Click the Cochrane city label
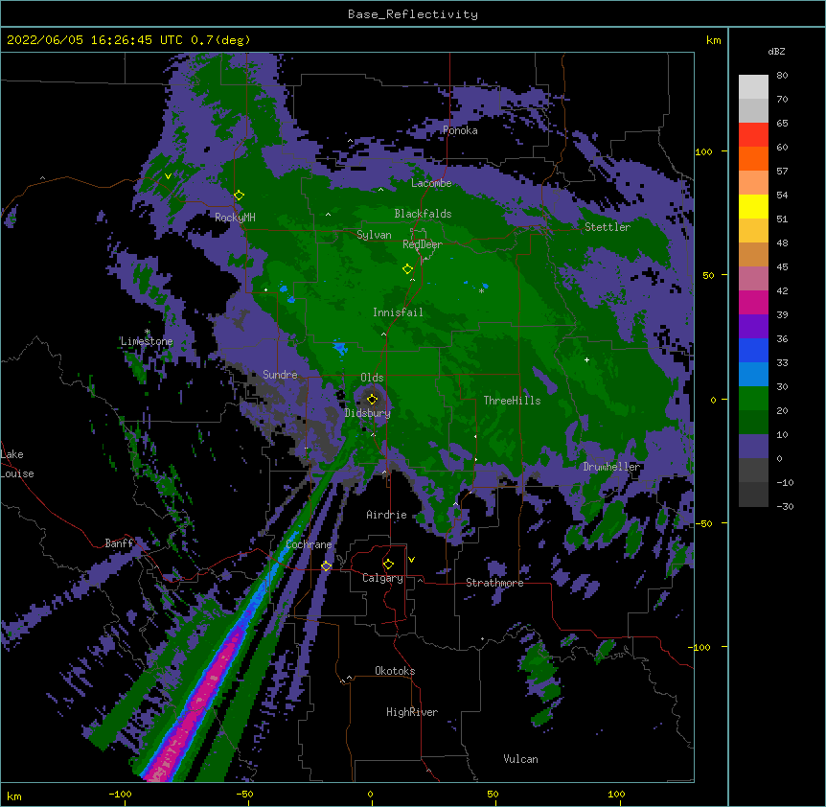The image size is (826, 807). [x=309, y=544]
